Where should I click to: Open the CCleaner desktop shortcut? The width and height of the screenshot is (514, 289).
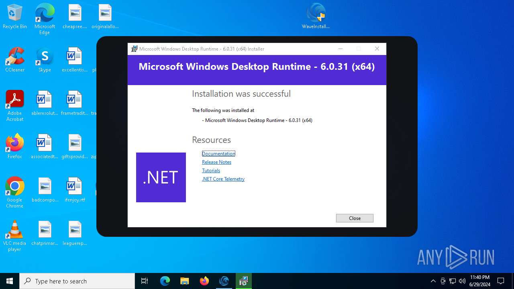point(15,60)
